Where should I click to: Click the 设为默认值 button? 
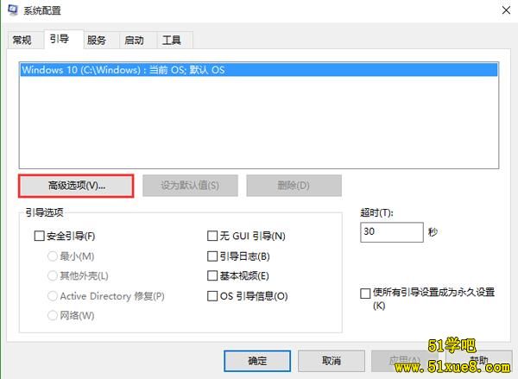188,186
